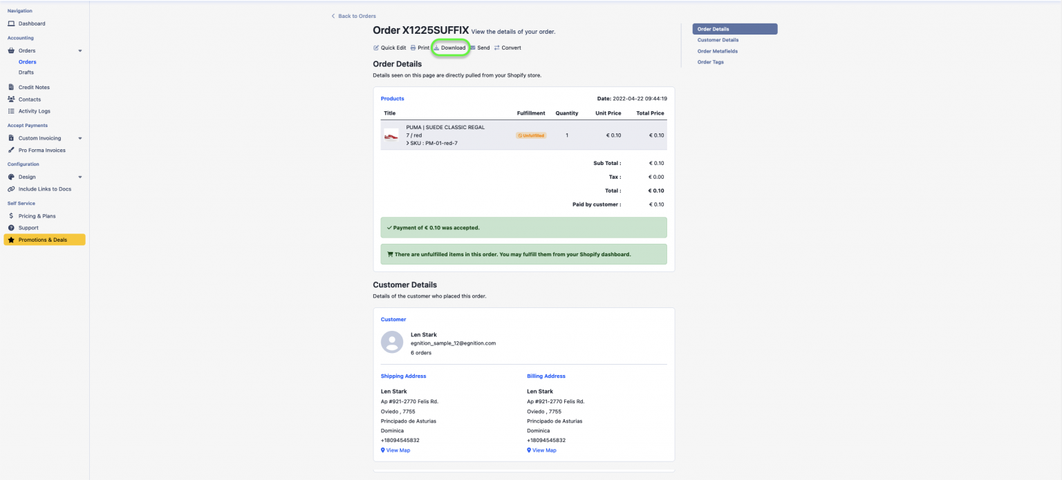Select the Credit Notes sidebar icon
Viewport: 1062px width, 480px height.
pos(10,86)
